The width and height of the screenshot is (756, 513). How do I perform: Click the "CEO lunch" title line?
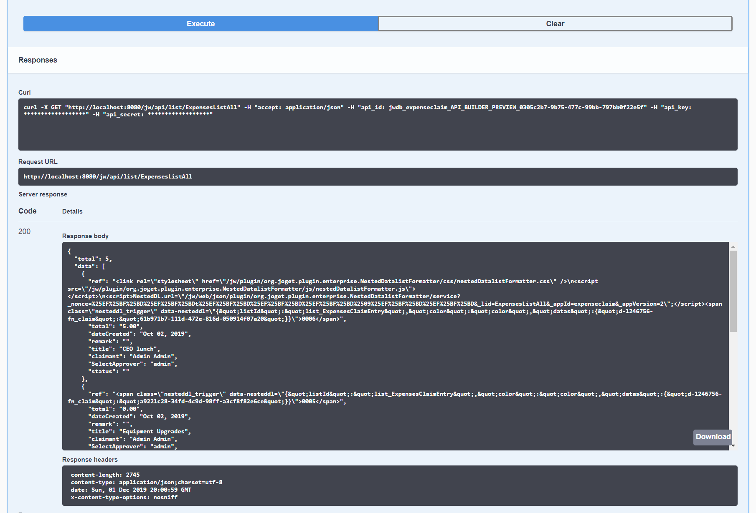point(124,349)
